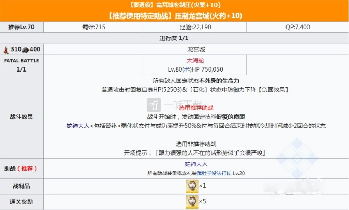
Task: Click the 龙宫城 location cell
Action: point(195,50)
